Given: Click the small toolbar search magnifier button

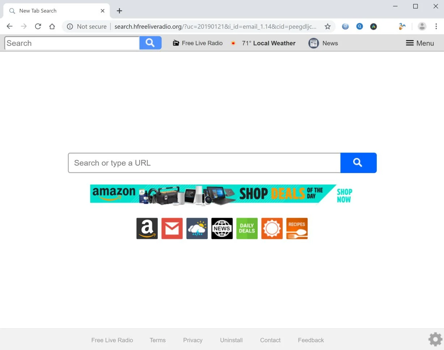Looking at the screenshot, I should point(151,43).
